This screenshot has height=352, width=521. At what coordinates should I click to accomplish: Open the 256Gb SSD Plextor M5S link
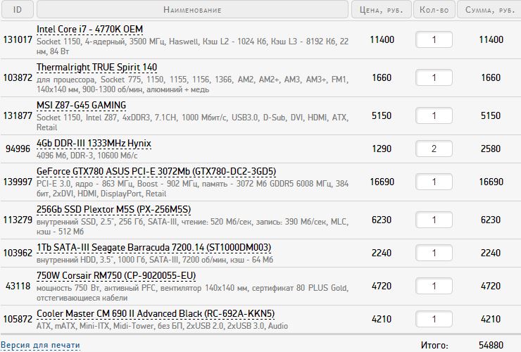(113, 209)
